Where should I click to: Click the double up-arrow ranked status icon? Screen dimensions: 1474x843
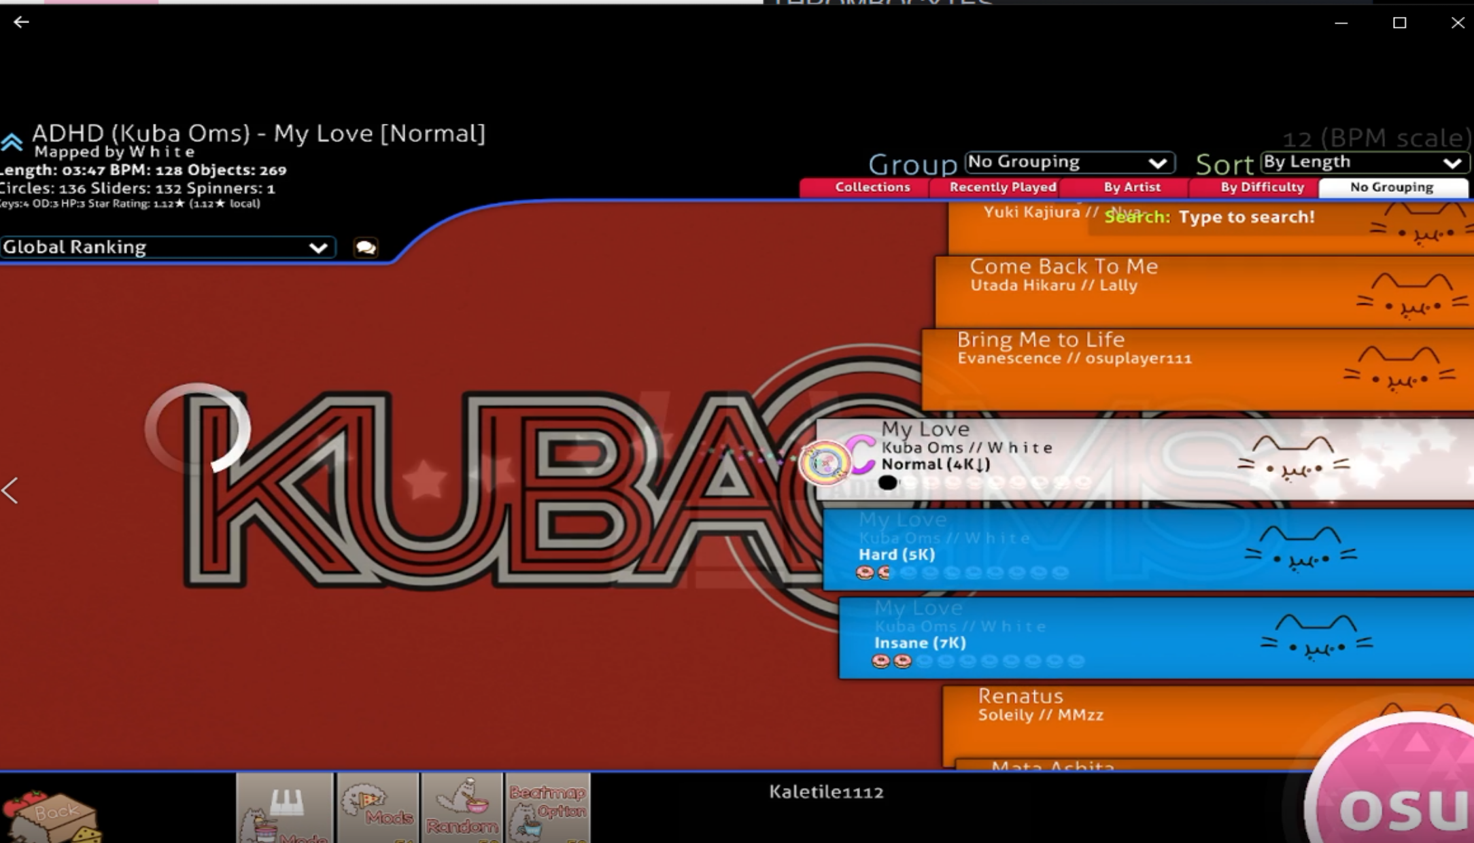pyautogui.click(x=12, y=141)
